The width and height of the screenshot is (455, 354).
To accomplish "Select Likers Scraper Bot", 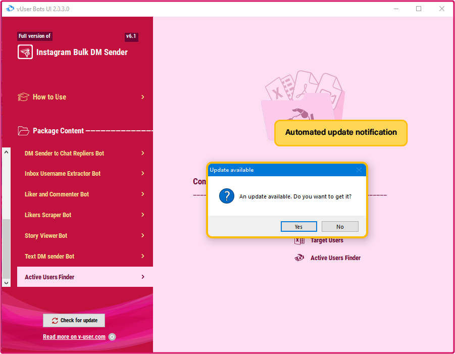I will click(x=85, y=215).
